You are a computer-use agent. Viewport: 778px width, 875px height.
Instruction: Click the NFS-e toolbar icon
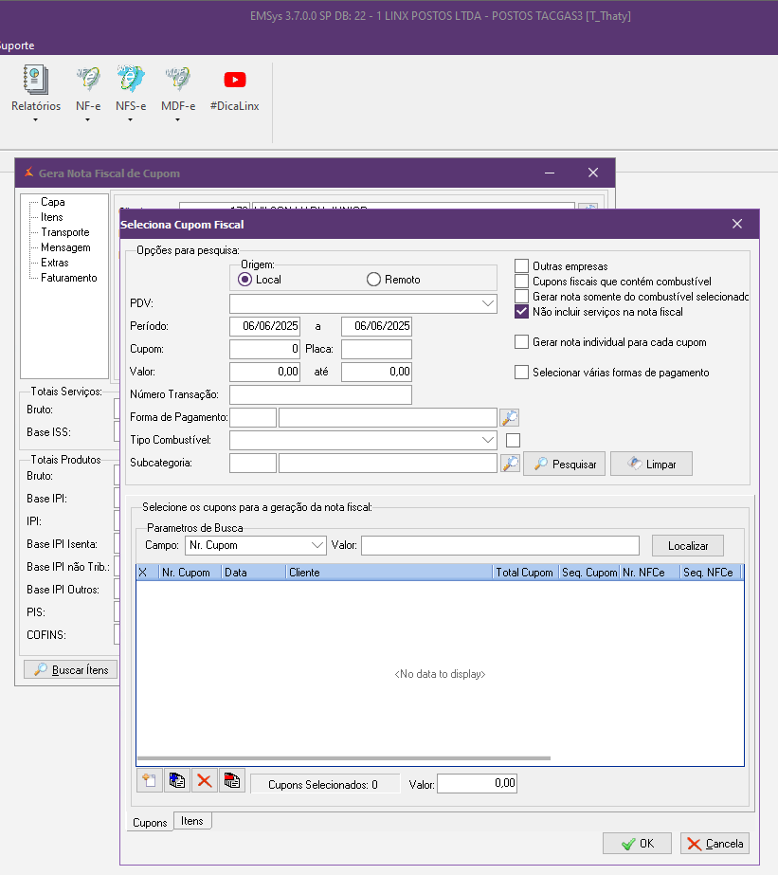pyautogui.click(x=131, y=81)
